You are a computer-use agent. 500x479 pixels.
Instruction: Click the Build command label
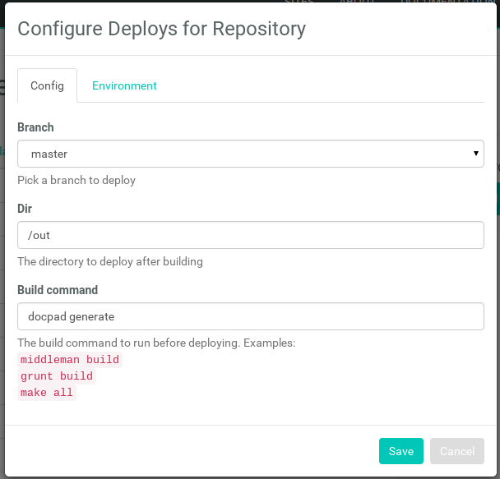pyautogui.click(x=58, y=290)
